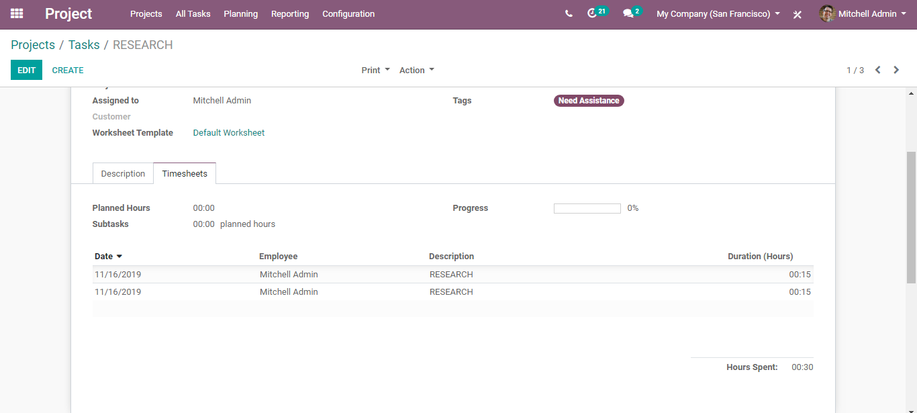Click Mitchell Admin in second timesheet row
Image resolution: width=917 pixels, height=413 pixels.
[x=289, y=292]
